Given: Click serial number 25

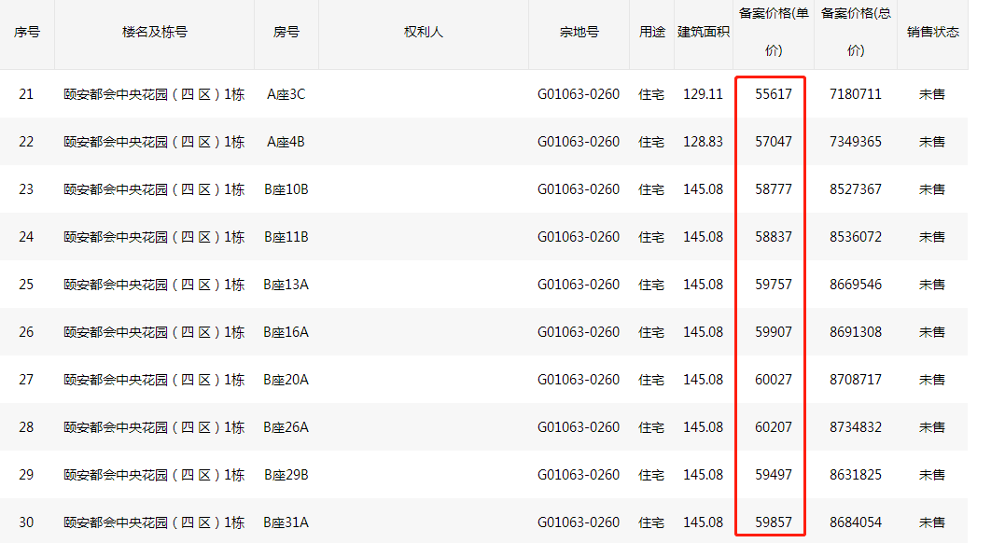Looking at the screenshot, I should coord(26,285).
